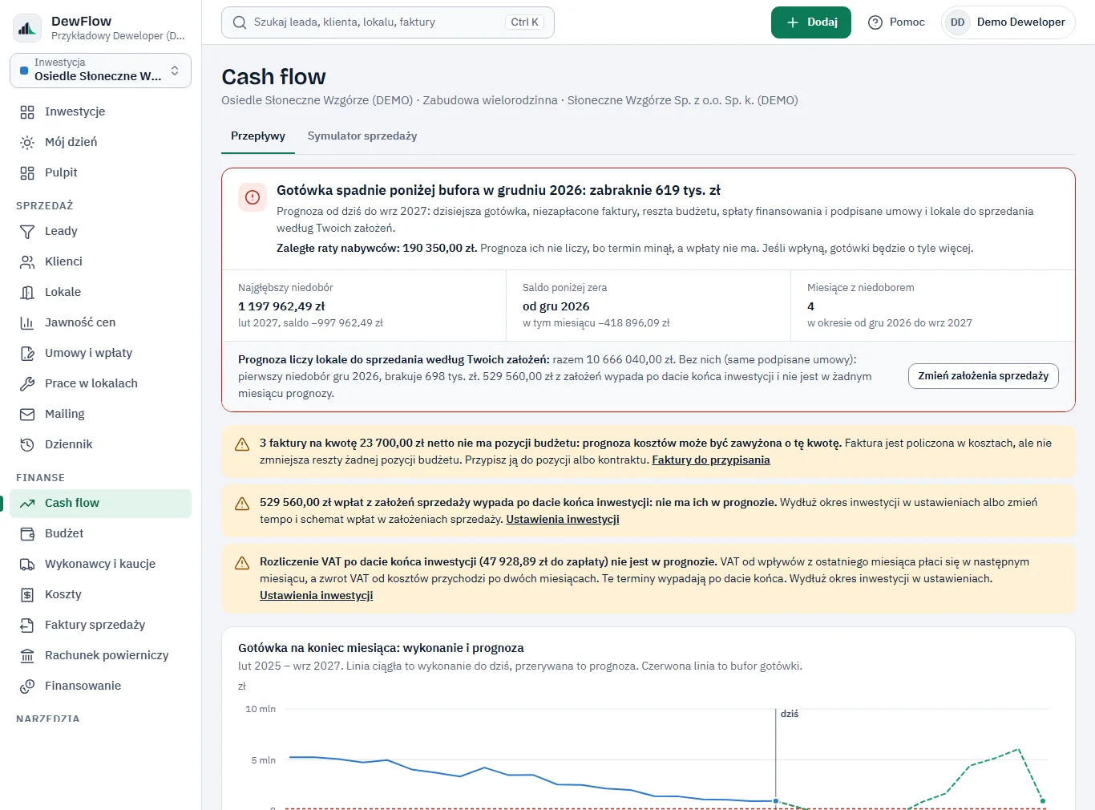Open Prace w lokalach wrench icon
The image size is (1095, 810).
[x=27, y=383]
